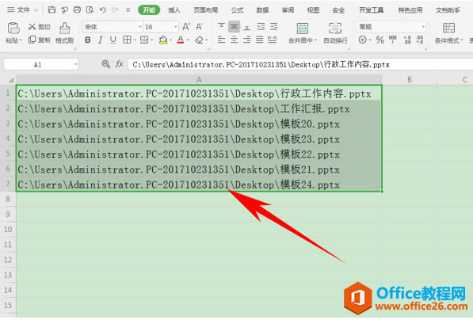This screenshot has width=473, height=320.
Task: Open the 文件 menu
Action: [x=22, y=10]
